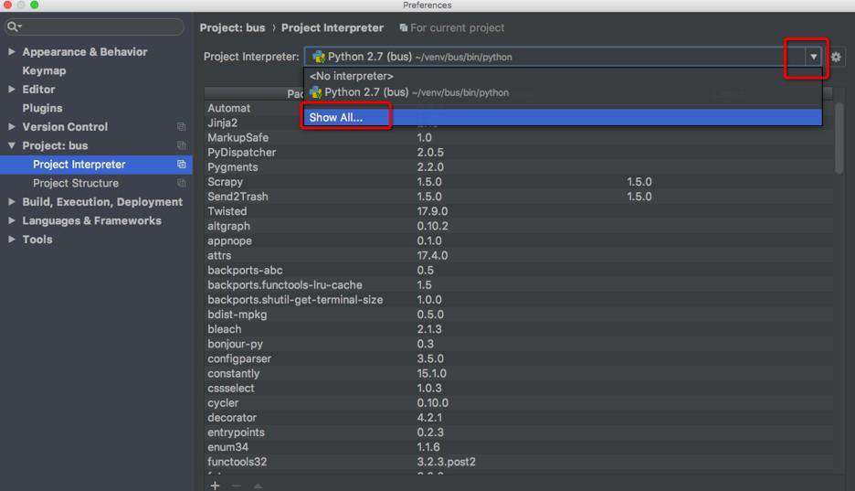The width and height of the screenshot is (855, 491).
Task: Expand Languages & Frameworks node
Action: pos(12,220)
